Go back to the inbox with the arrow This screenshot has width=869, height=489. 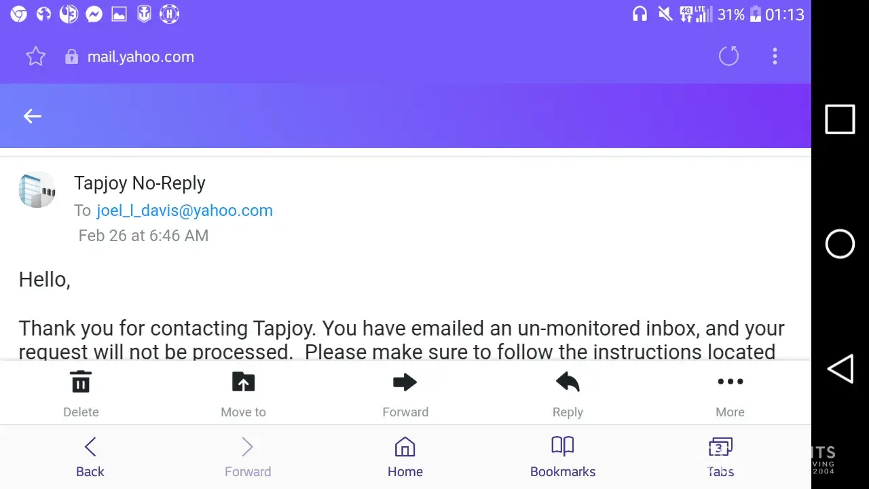coord(33,116)
